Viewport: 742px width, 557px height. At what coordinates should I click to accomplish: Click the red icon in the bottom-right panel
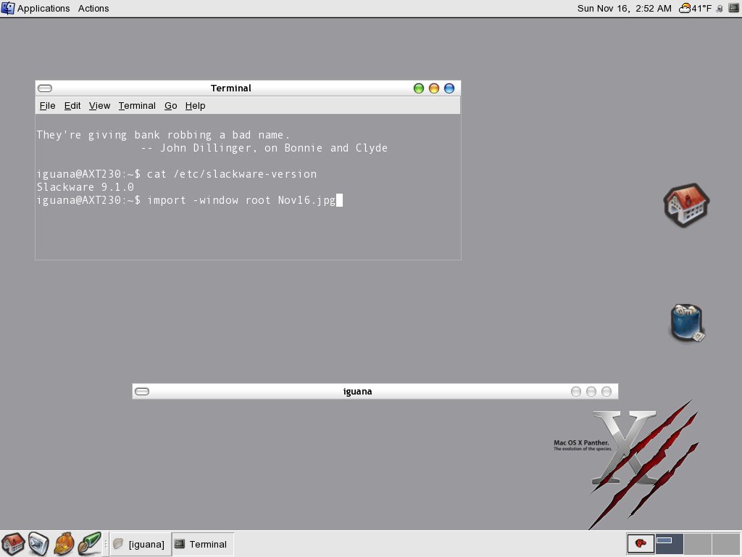pyautogui.click(x=641, y=543)
